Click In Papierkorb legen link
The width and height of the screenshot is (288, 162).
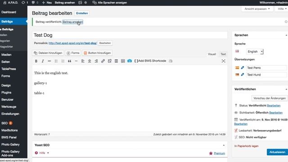pyautogui.click(x=246, y=146)
